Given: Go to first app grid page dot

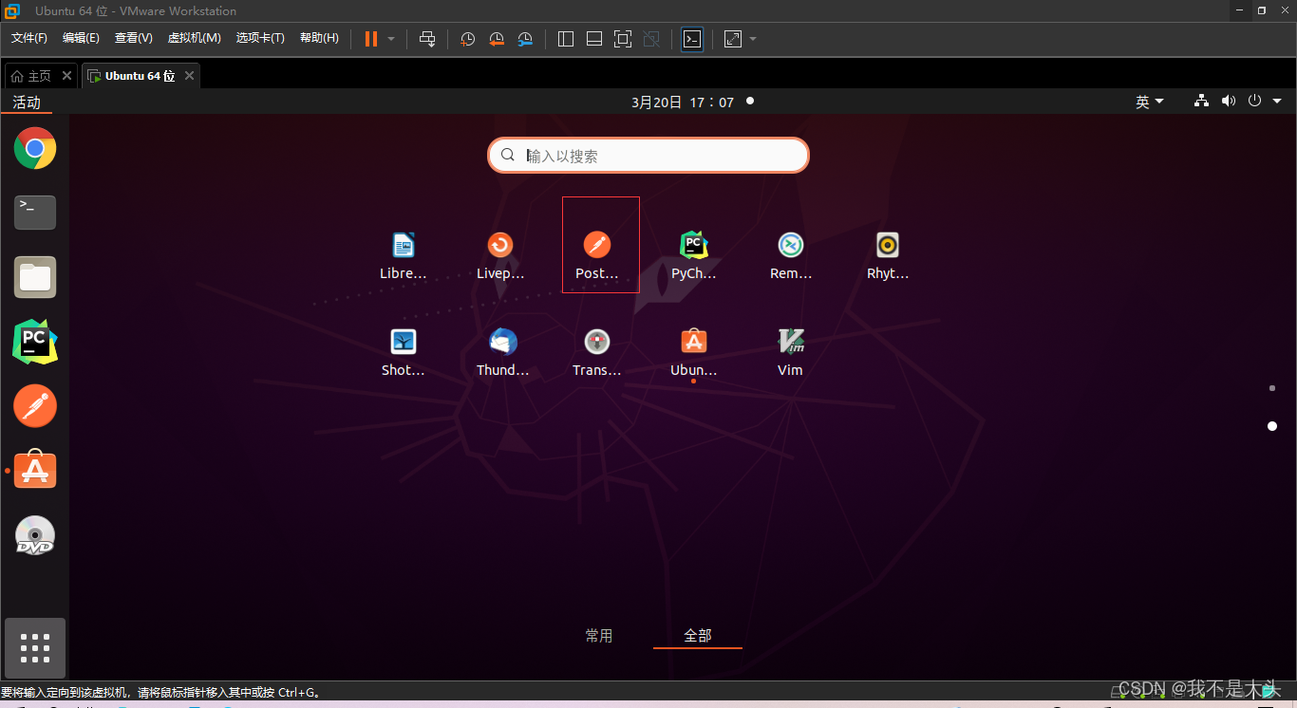Looking at the screenshot, I should [x=1272, y=388].
